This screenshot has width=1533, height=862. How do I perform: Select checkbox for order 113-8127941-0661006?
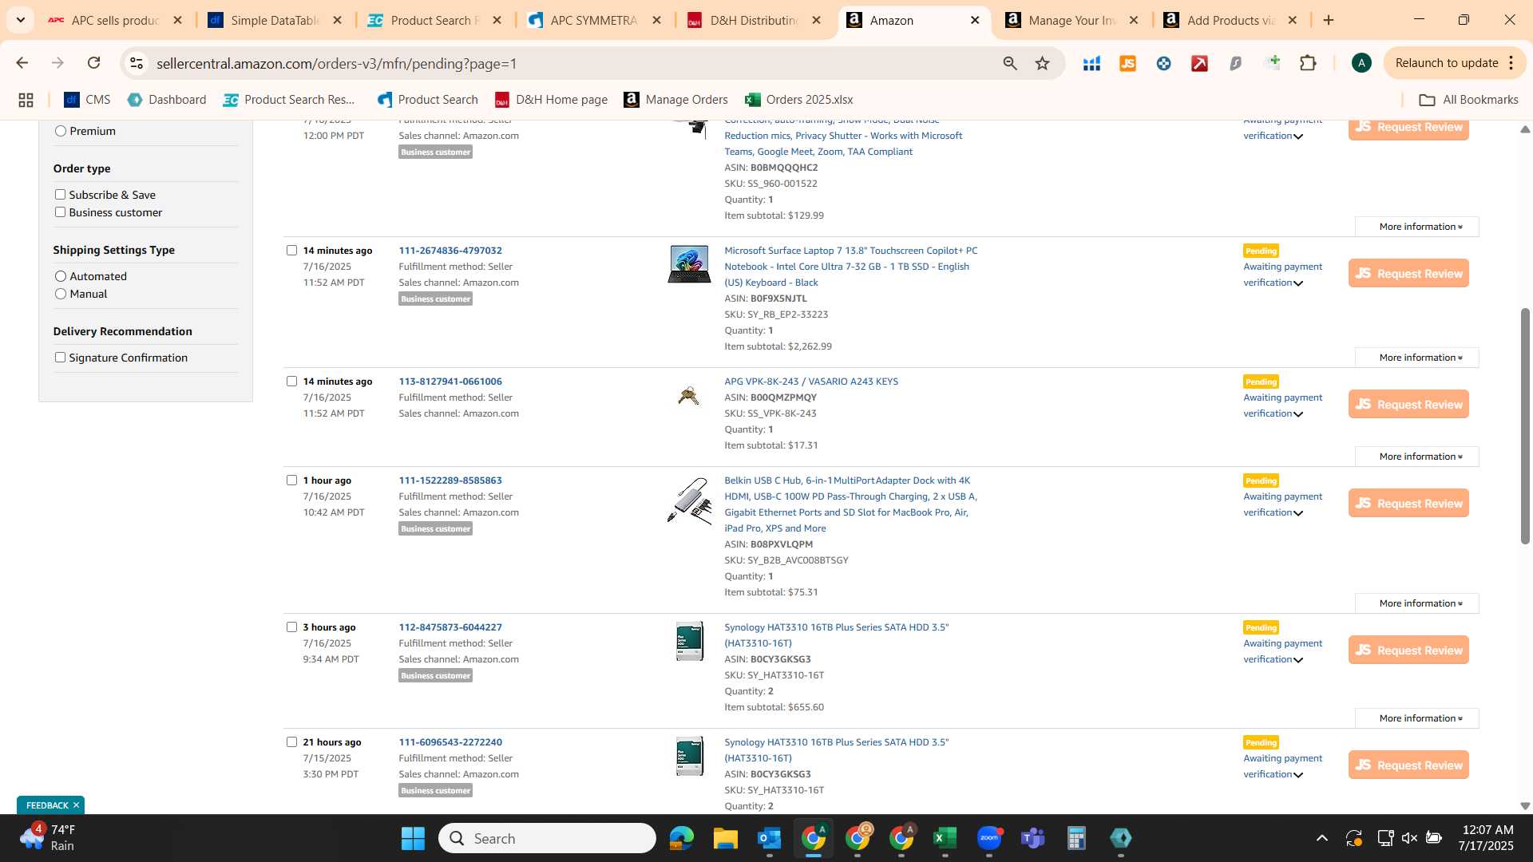coord(291,381)
